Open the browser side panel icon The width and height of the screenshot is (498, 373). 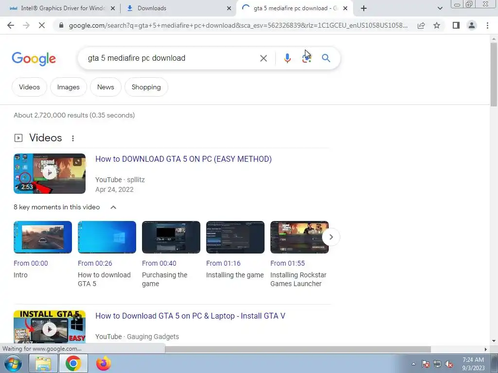coord(456,25)
